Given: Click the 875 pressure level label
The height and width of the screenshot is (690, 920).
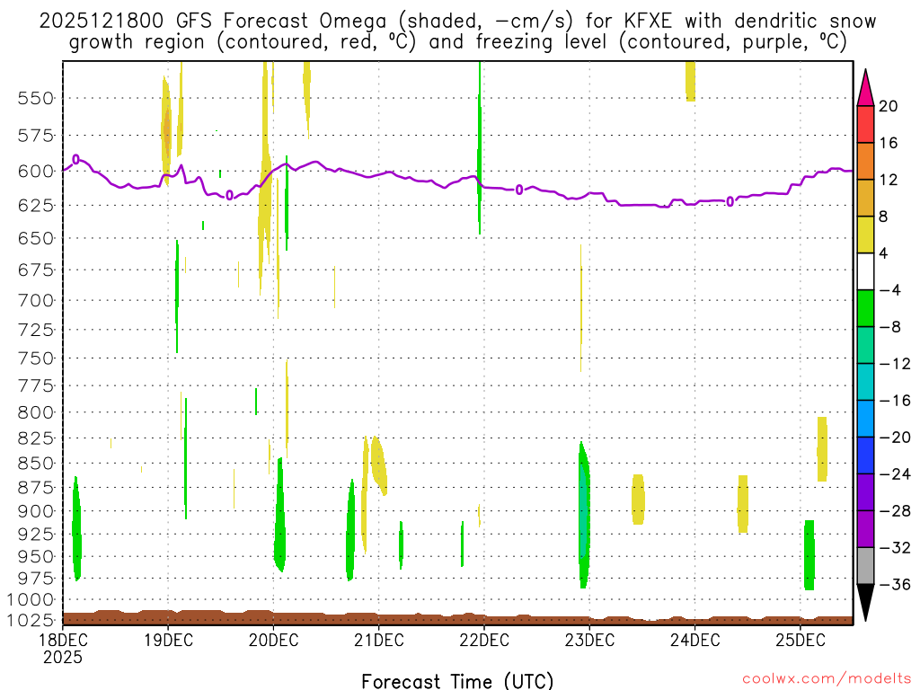Looking at the screenshot, I should [x=35, y=488].
